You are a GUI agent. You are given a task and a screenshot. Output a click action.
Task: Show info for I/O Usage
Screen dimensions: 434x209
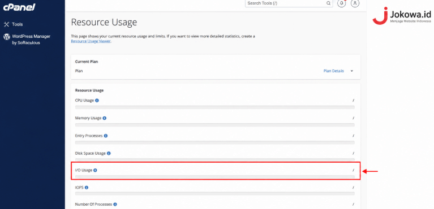pos(95,170)
